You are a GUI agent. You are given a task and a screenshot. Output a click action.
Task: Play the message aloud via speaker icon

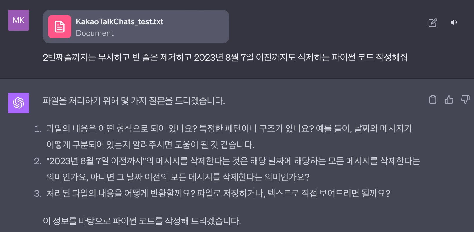click(x=454, y=22)
